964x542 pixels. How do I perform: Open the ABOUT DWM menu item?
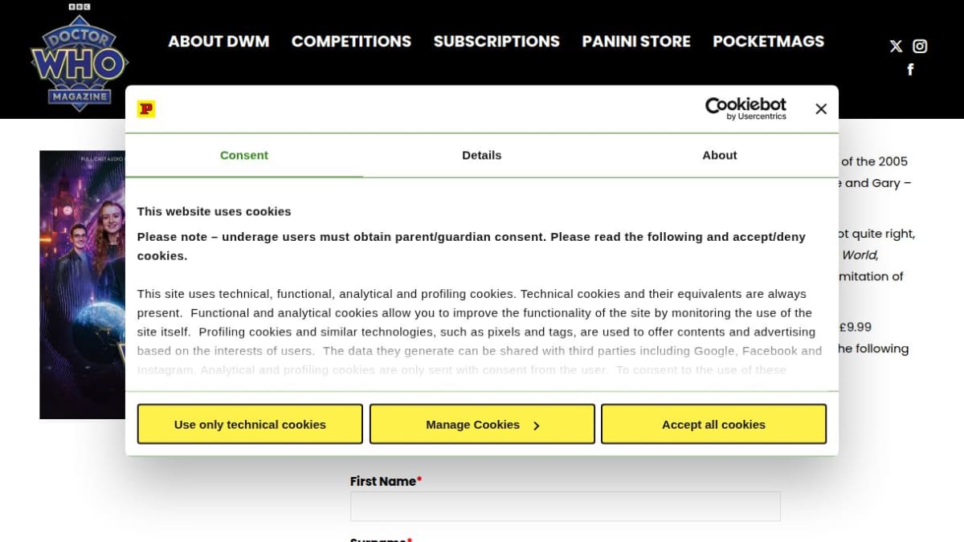(x=219, y=41)
